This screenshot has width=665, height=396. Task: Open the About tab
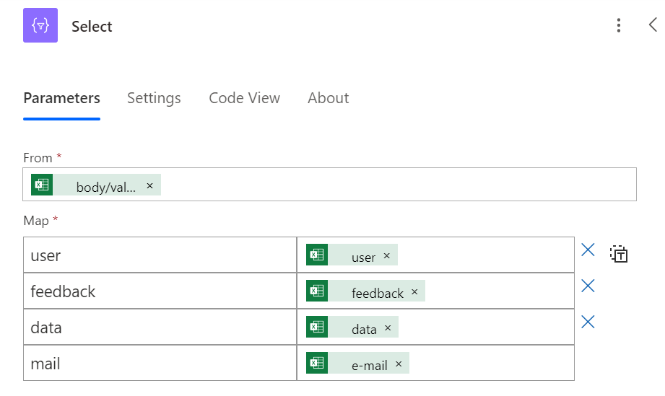[328, 98]
